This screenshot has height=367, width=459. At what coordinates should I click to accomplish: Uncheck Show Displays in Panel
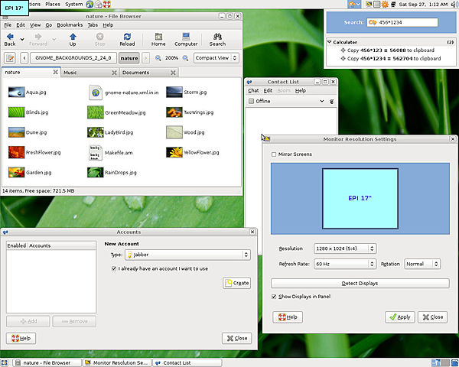(x=274, y=297)
